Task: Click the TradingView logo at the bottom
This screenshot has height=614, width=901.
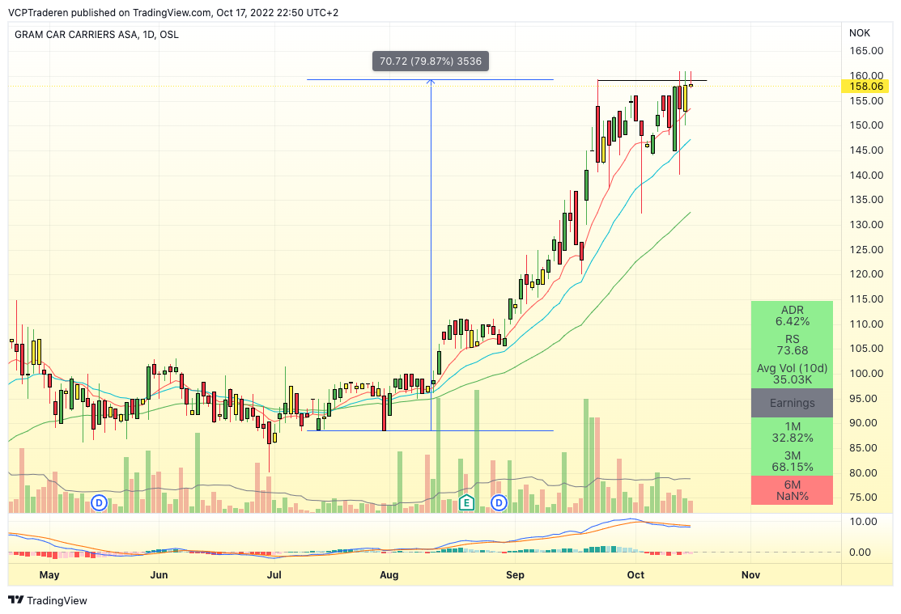Action: point(49,600)
